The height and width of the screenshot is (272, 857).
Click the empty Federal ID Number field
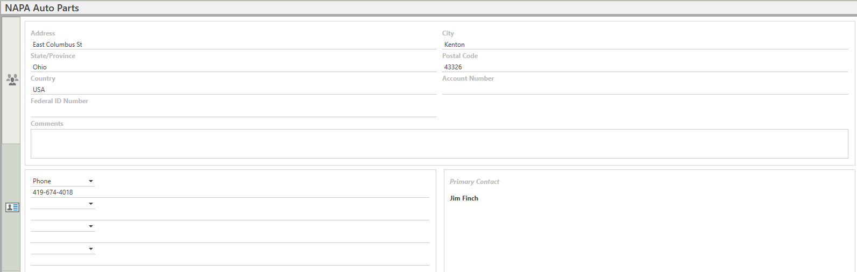click(233, 112)
